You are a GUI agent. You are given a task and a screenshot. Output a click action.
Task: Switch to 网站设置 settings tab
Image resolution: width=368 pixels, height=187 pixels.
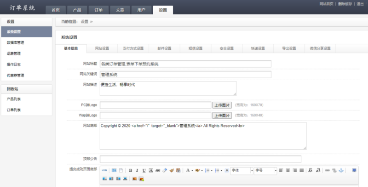[x=102, y=48]
